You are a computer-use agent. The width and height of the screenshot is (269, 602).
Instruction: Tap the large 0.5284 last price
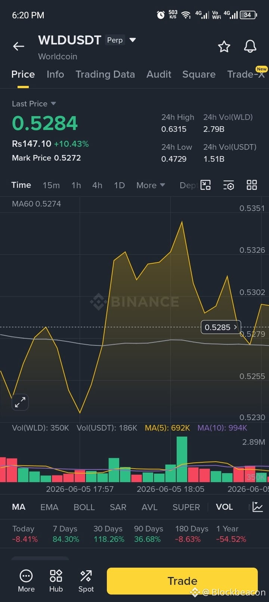(x=45, y=123)
